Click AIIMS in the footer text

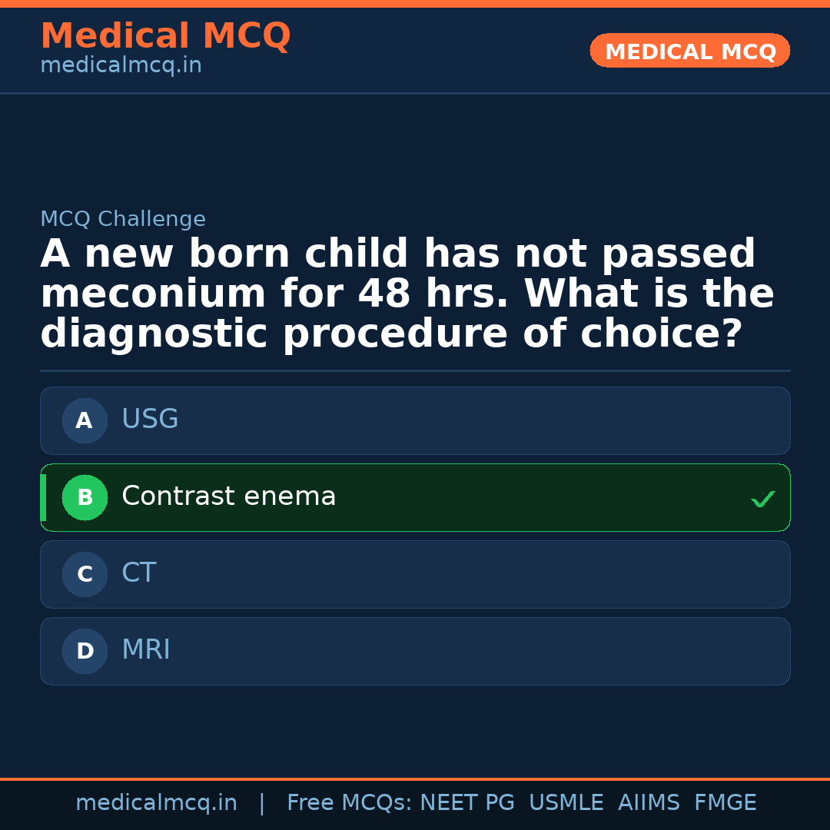tap(649, 802)
